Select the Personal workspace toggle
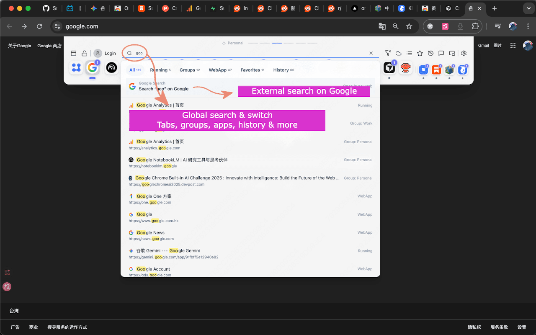This screenshot has height=335, width=536. pos(232,43)
